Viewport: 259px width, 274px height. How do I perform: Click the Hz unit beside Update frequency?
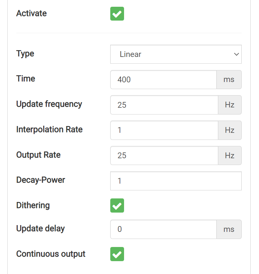pyautogui.click(x=230, y=105)
